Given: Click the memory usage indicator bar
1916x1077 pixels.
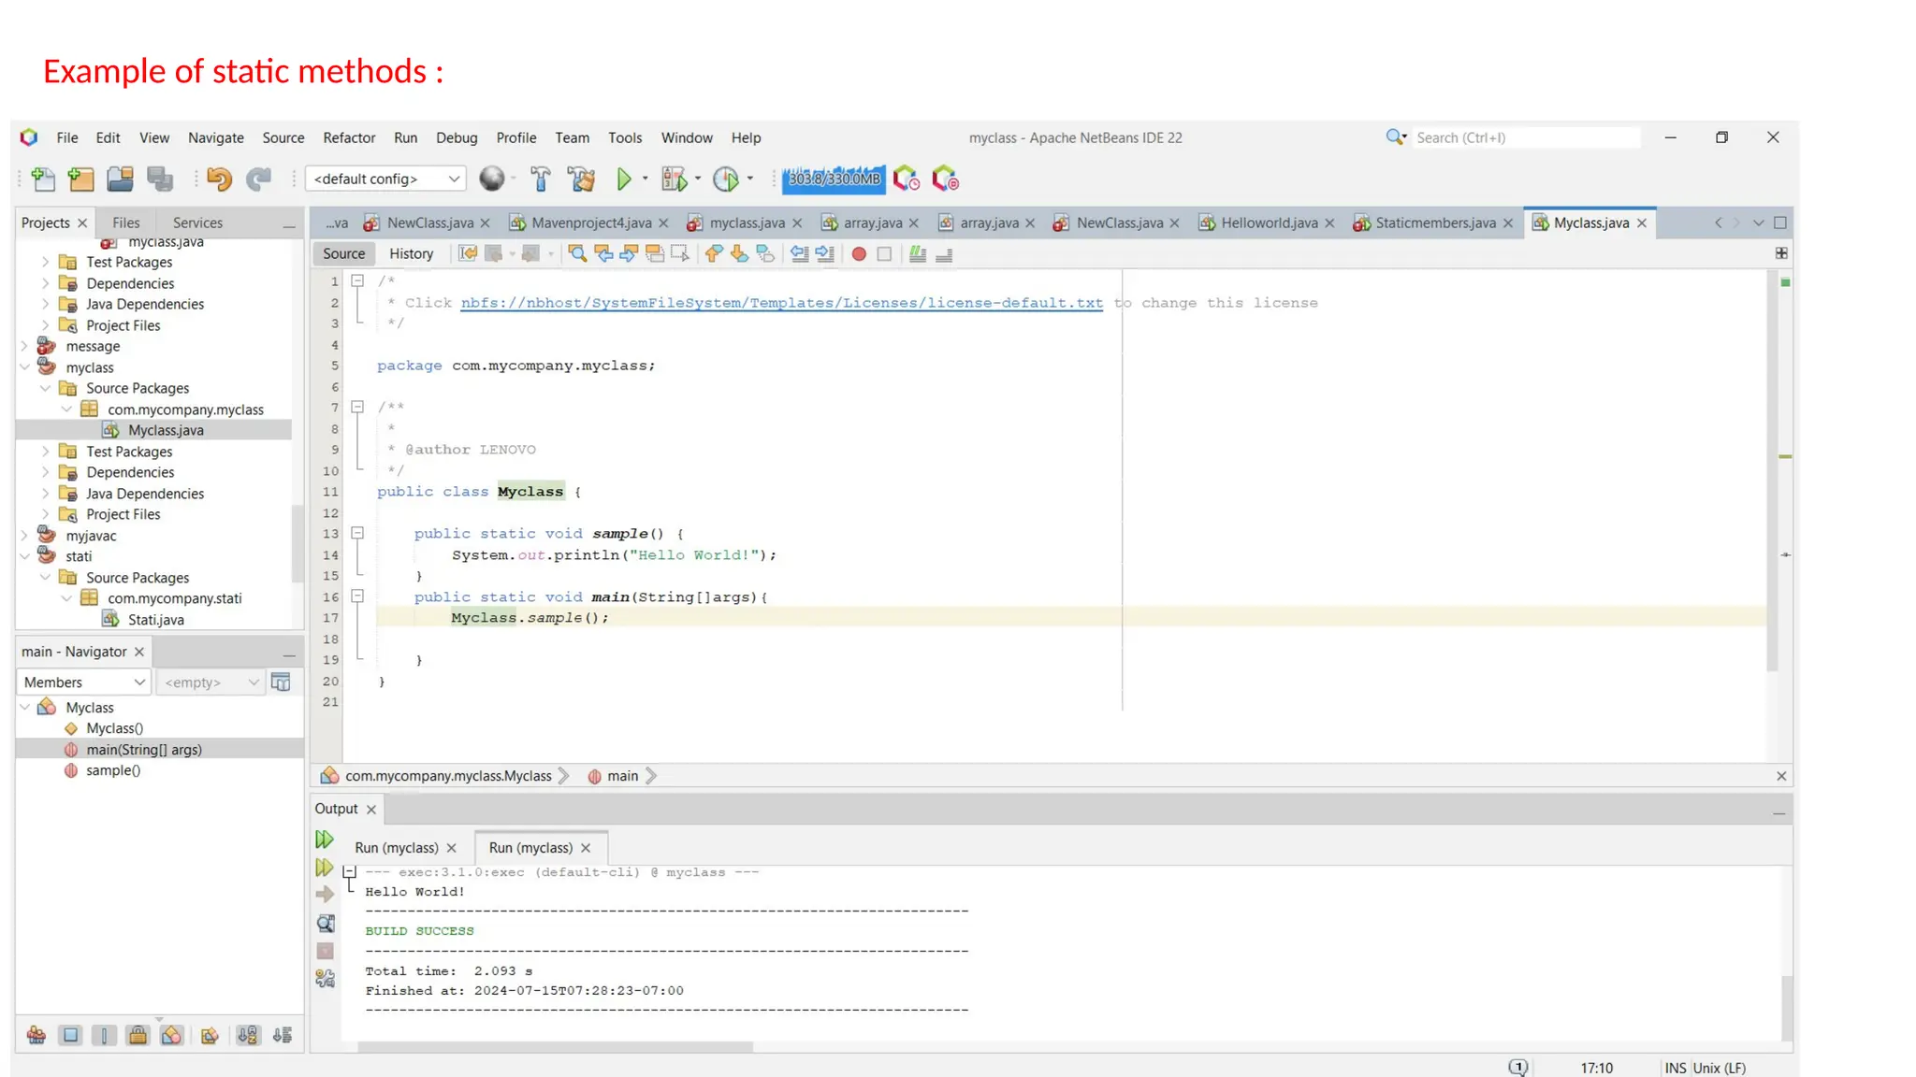Looking at the screenshot, I should (833, 179).
